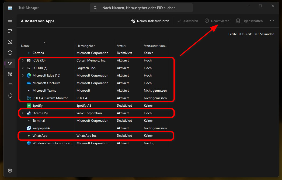Click Corsair Memory, Inc. publisher cell
Image resolution: width=282 pixels, height=180 pixels.
click(91, 60)
